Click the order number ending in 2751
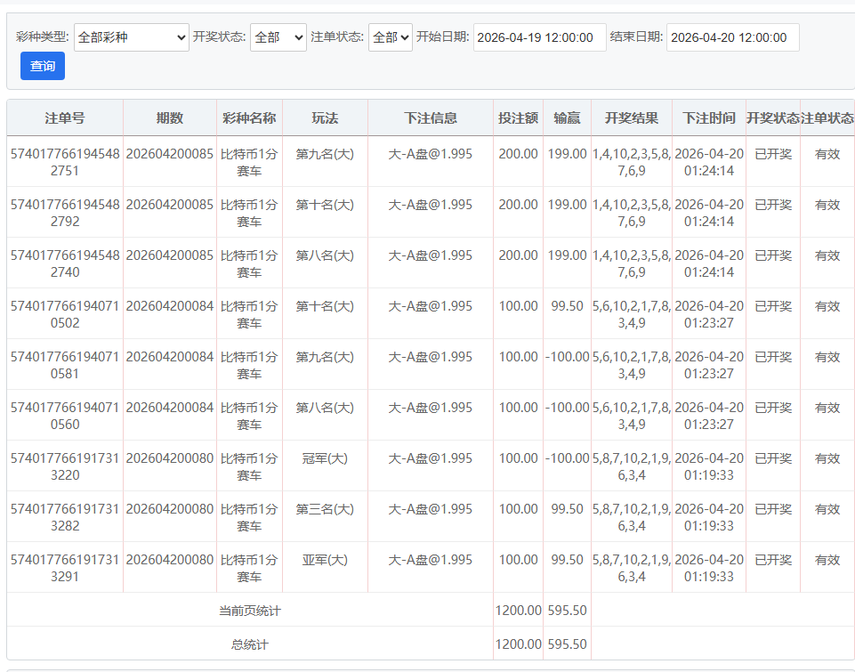The image size is (855, 672). (65, 162)
